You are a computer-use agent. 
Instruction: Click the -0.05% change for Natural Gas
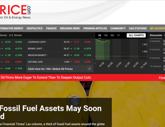[87, 62]
